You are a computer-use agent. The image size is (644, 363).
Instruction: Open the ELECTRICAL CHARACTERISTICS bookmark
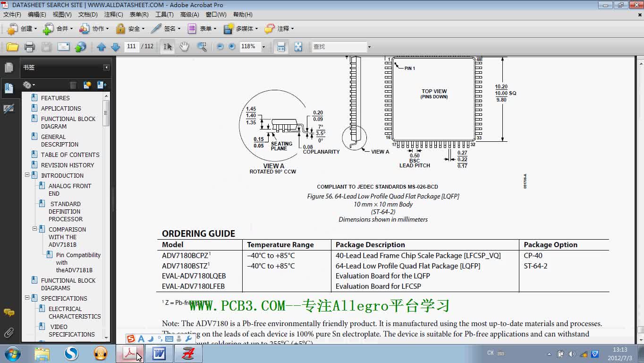tap(75, 312)
